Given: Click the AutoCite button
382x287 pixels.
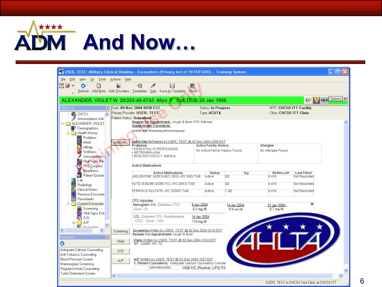Looking at the screenshot, I should [120, 142].
